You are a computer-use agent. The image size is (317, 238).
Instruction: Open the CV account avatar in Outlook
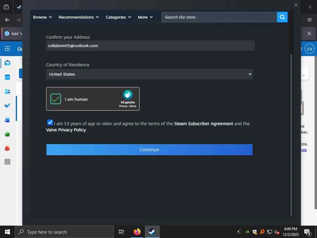pyautogui.click(x=309, y=49)
